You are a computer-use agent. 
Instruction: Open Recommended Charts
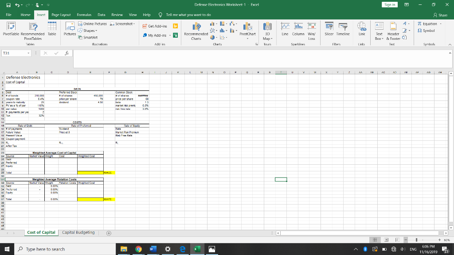coord(196,32)
